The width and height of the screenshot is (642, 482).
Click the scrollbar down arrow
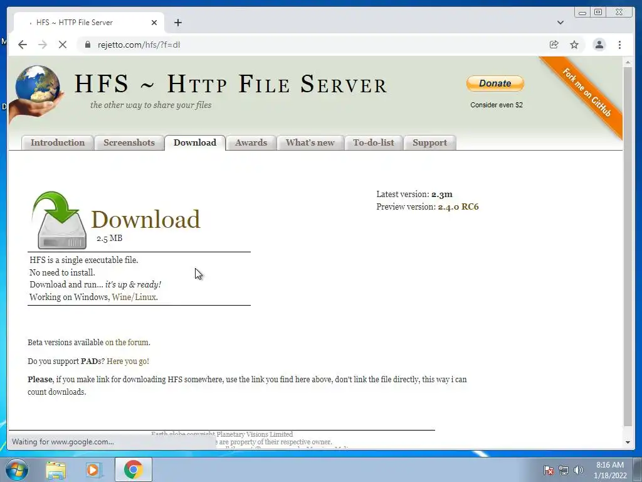point(628,442)
